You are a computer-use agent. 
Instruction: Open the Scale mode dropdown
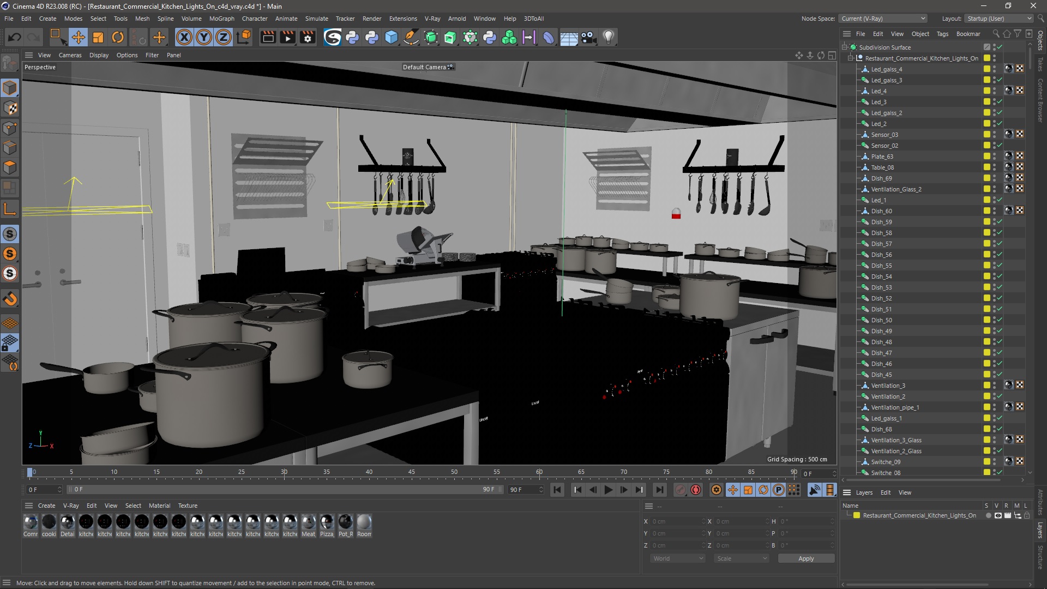pyautogui.click(x=742, y=558)
